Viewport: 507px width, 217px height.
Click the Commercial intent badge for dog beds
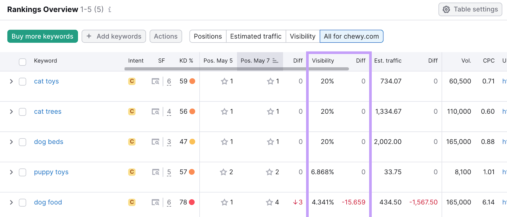132,142
